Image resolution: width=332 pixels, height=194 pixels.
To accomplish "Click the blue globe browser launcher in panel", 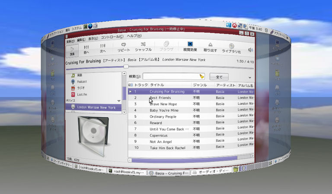I will point(90,26).
